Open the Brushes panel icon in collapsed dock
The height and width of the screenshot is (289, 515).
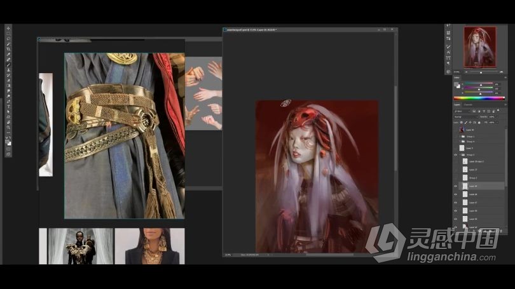(x=448, y=47)
